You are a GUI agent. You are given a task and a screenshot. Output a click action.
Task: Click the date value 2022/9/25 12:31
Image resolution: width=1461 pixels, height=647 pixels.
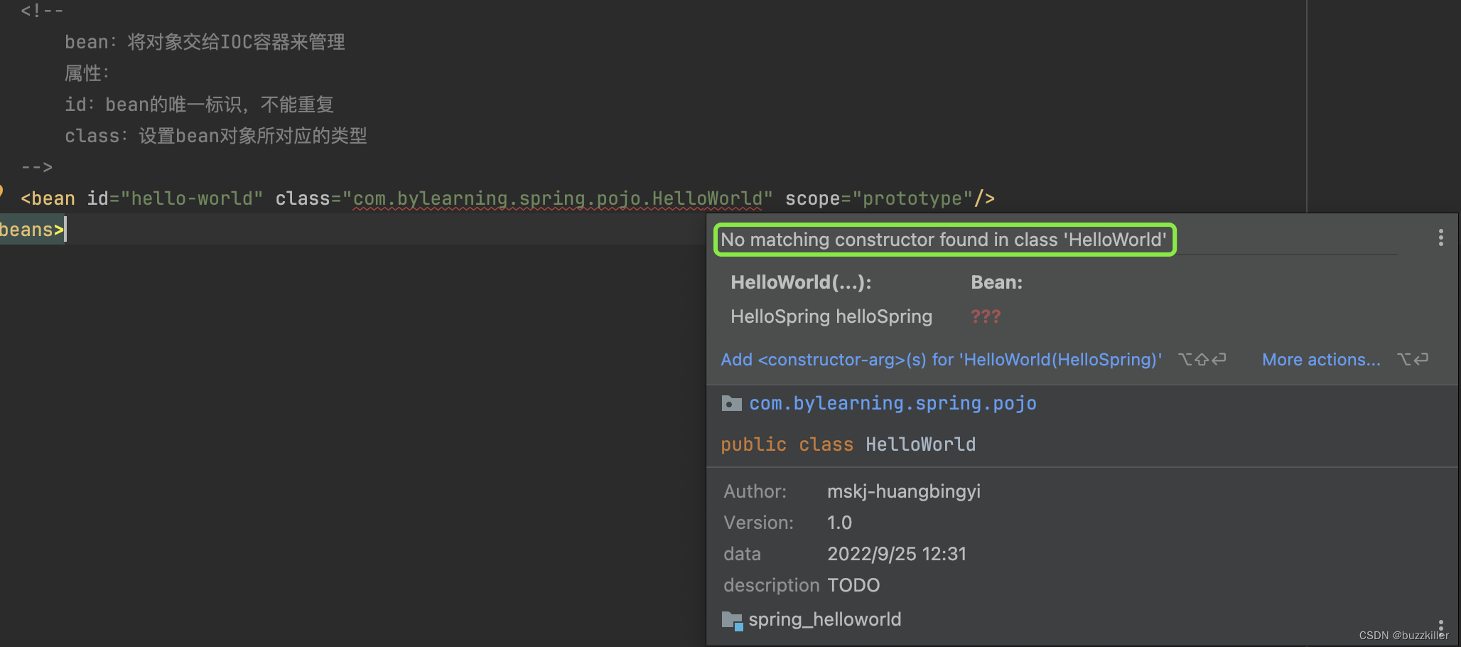(x=897, y=554)
